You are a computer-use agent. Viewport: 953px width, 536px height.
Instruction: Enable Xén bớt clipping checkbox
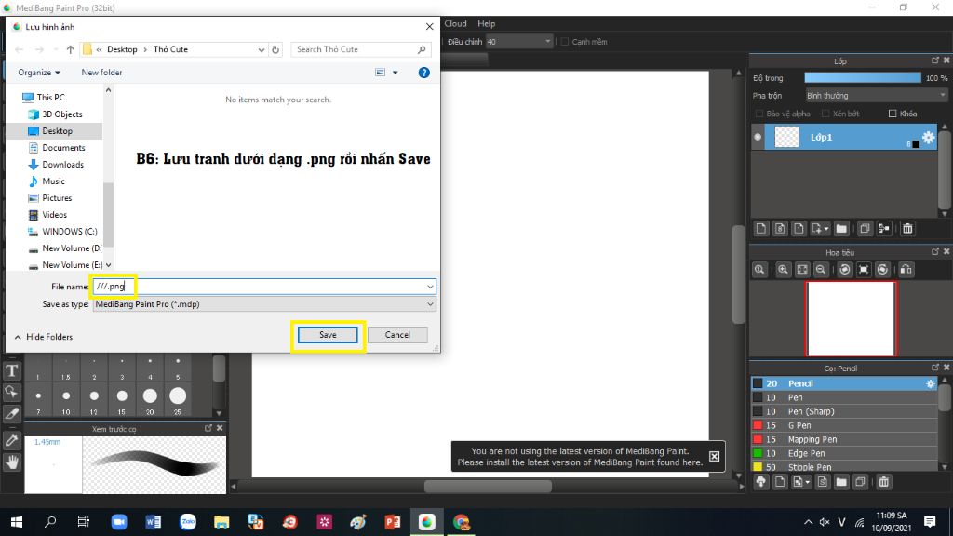[x=825, y=114]
